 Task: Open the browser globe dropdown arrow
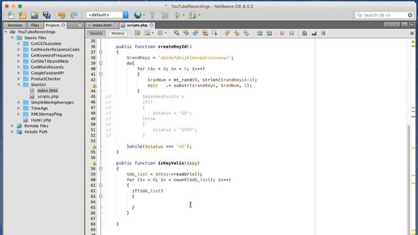pos(144,15)
